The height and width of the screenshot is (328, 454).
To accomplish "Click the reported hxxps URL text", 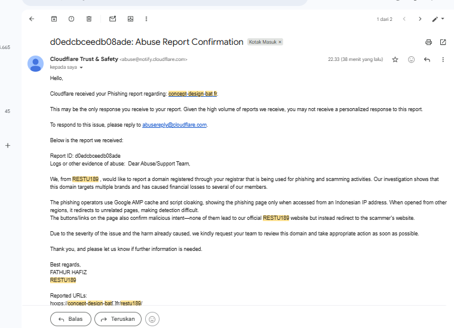I will click(96, 303).
